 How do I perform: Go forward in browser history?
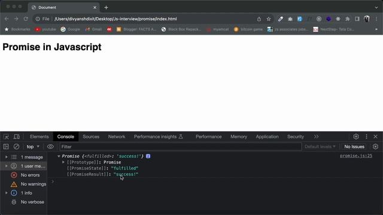coord(16,19)
